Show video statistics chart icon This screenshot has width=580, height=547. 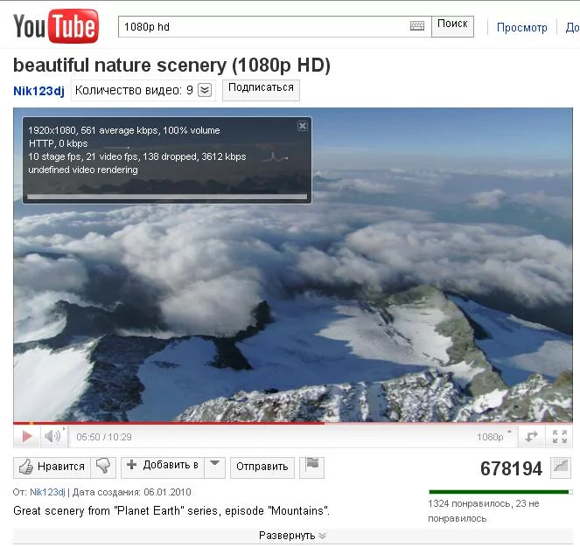click(561, 467)
